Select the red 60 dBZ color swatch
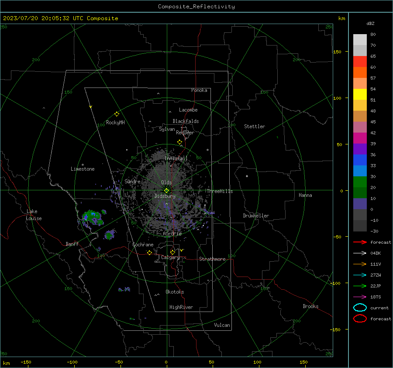The height and width of the screenshot is (368, 393). [x=360, y=62]
